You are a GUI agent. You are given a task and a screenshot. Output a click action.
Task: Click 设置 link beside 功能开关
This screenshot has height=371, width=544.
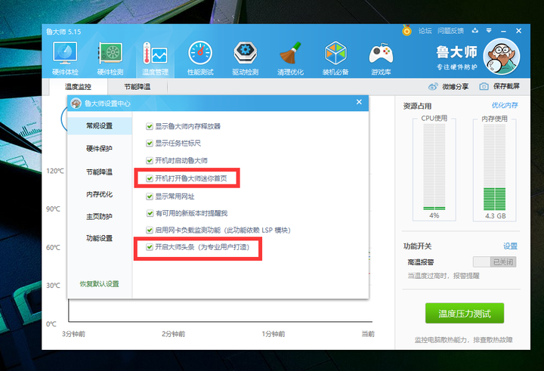[x=510, y=246]
